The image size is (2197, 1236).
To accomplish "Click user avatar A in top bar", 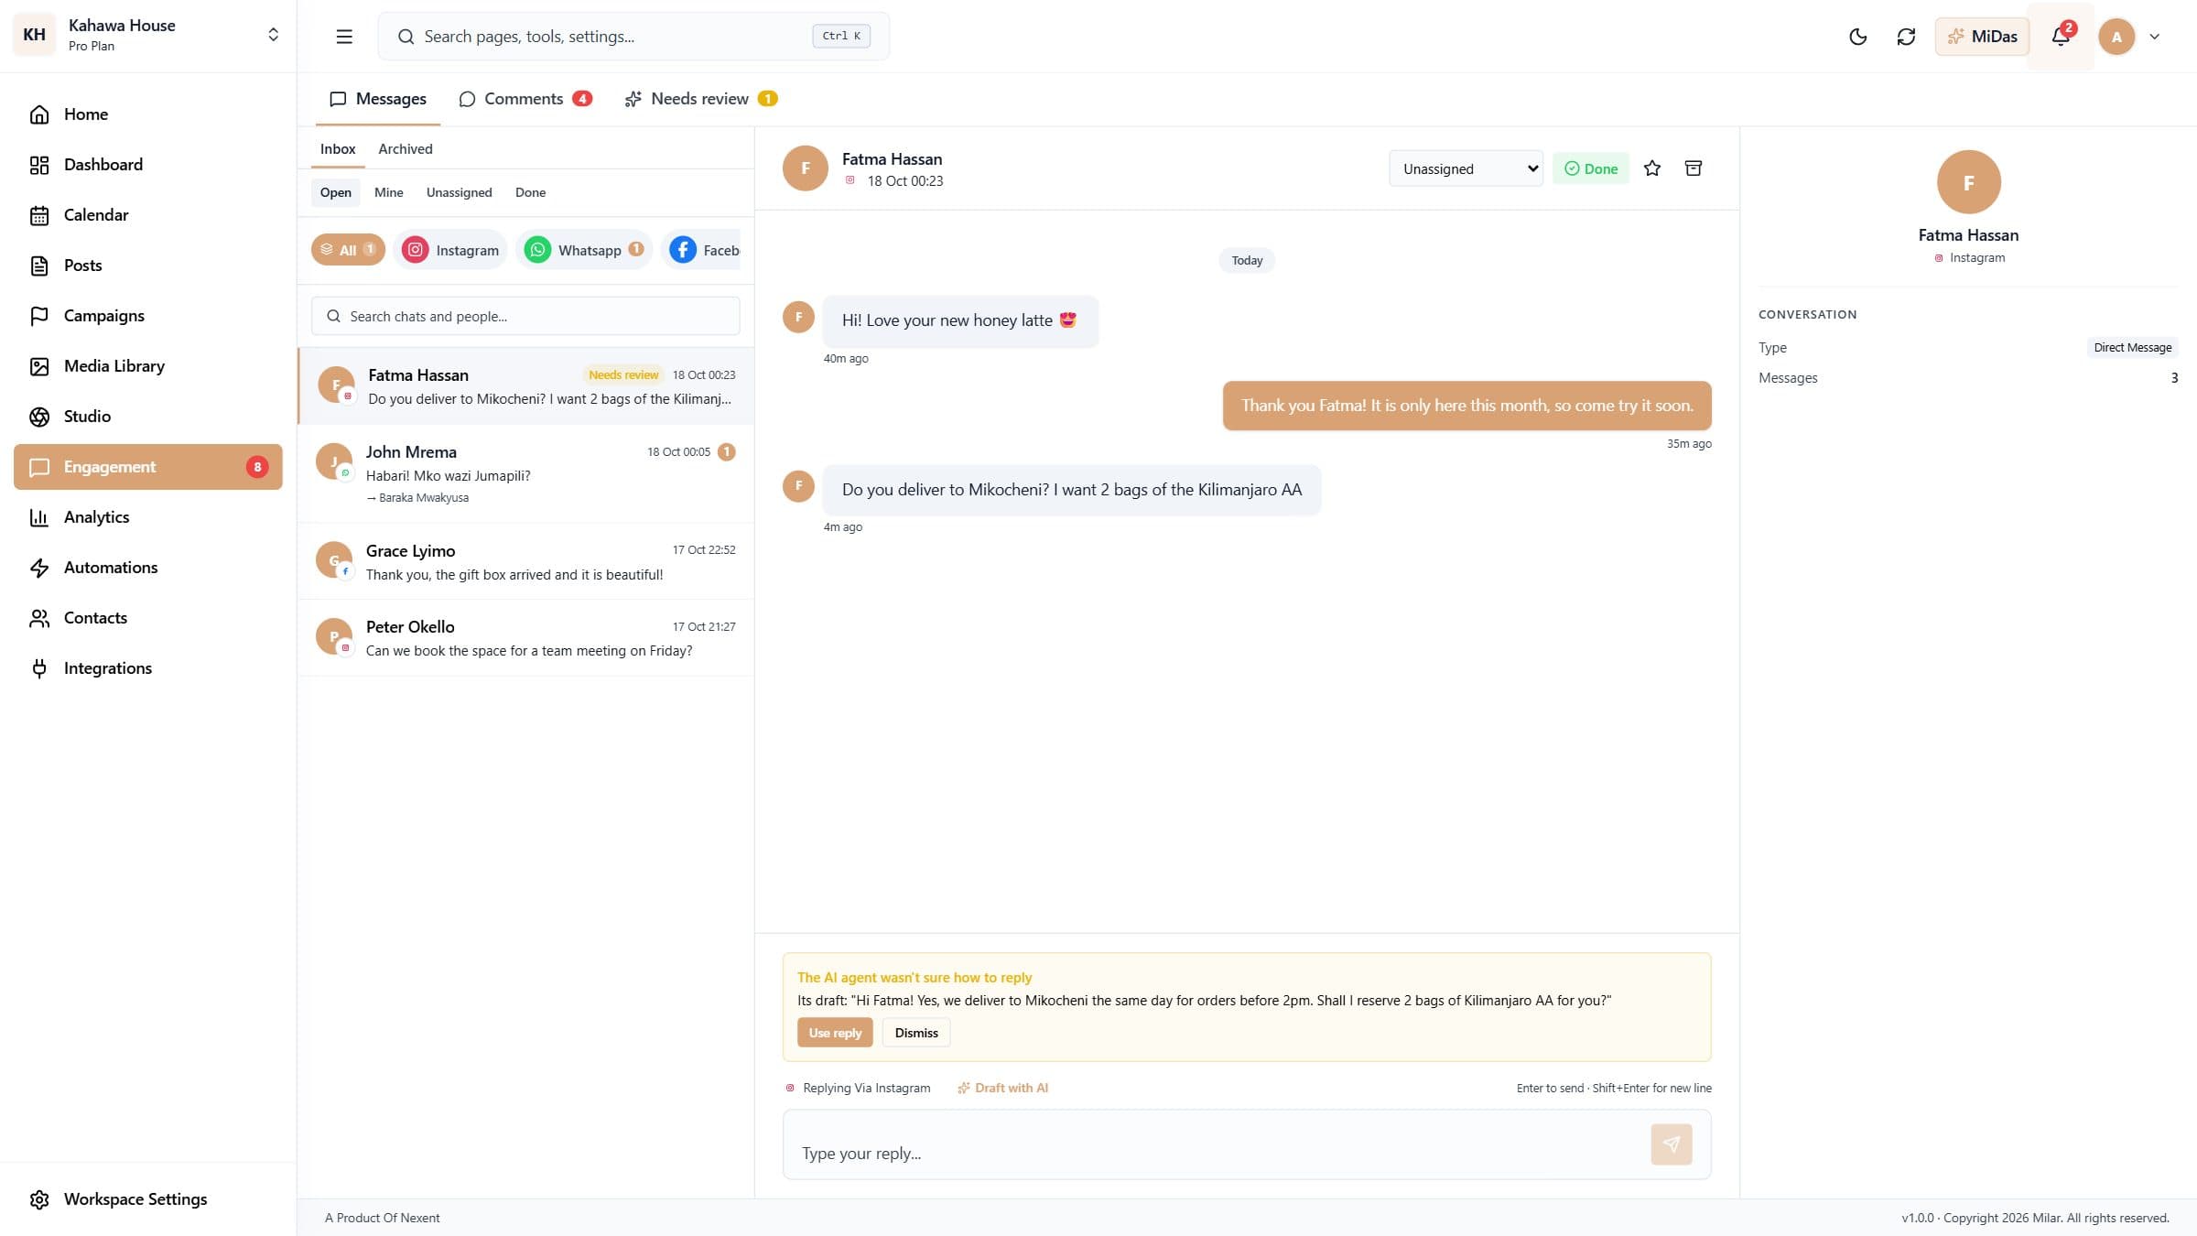I will click(2116, 37).
